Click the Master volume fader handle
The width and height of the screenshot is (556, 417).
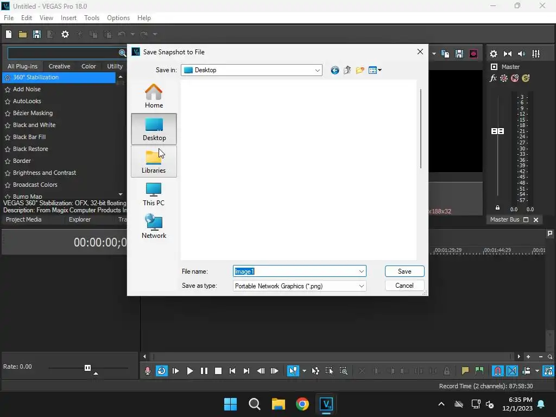(x=497, y=131)
